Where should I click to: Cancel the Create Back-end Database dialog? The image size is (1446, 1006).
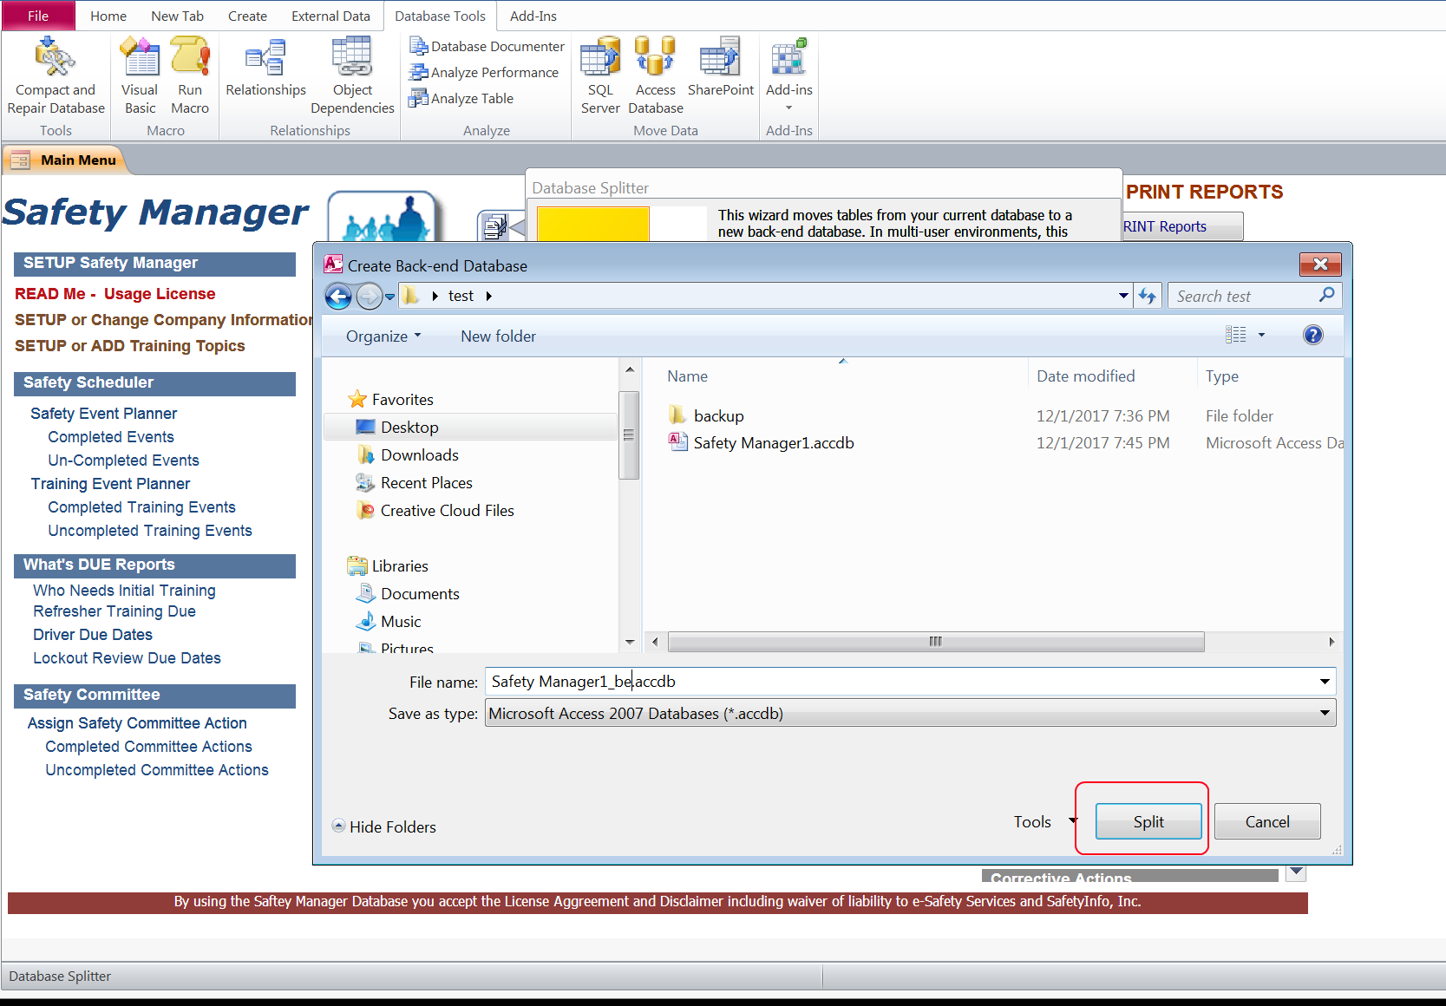tap(1267, 822)
